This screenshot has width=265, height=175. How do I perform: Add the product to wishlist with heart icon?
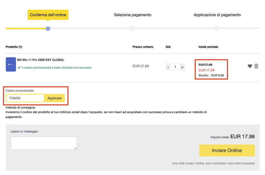[x=250, y=66]
